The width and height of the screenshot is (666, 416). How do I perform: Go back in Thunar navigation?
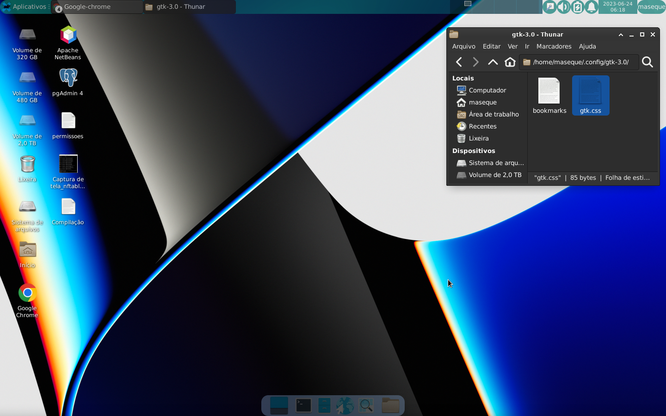coord(459,62)
